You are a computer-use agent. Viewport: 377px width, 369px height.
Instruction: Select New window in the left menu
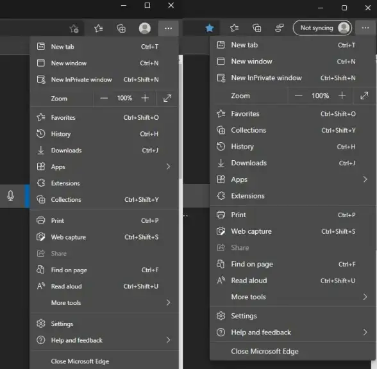(104, 63)
